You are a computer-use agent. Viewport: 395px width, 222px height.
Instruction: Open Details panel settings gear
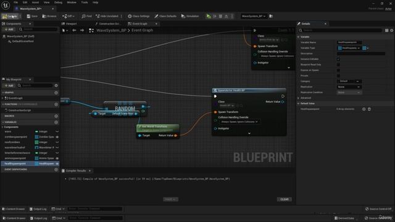pos(392,30)
